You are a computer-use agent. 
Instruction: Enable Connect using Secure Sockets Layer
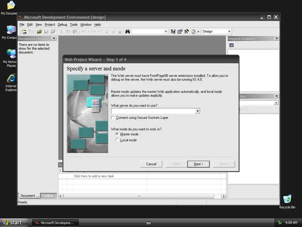(113, 118)
